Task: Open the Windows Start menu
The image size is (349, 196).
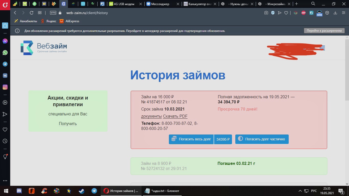Action: (6, 191)
